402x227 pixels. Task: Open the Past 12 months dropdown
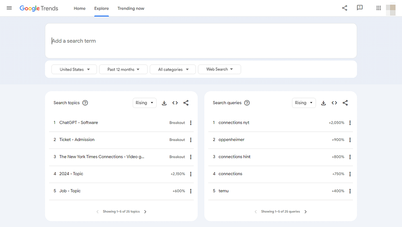click(x=123, y=70)
